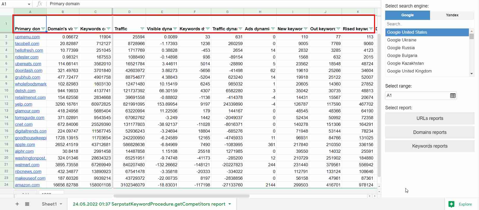Screen dimensions: 479x210
Task: Click the select data range grid icon
Action: [453, 96]
